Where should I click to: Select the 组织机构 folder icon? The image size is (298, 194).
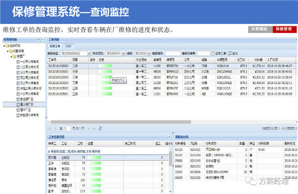pyautogui.click(x=7, y=46)
